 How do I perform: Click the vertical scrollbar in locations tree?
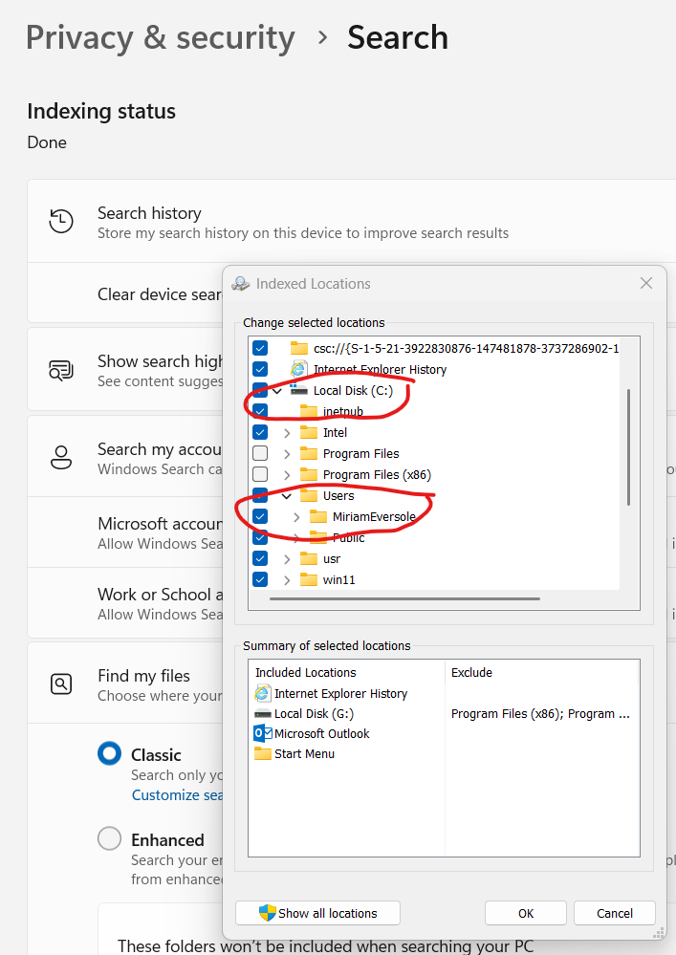[x=628, y=447]
